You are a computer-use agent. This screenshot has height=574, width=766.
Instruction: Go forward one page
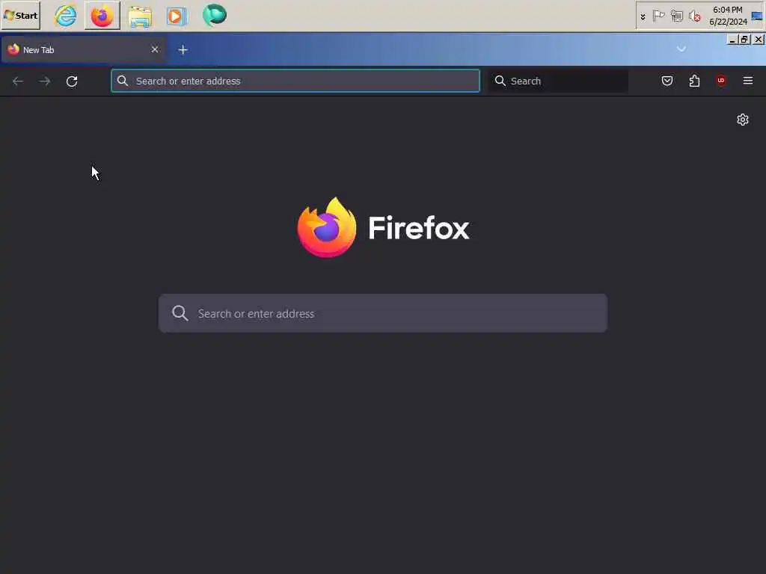coord(44,81)
